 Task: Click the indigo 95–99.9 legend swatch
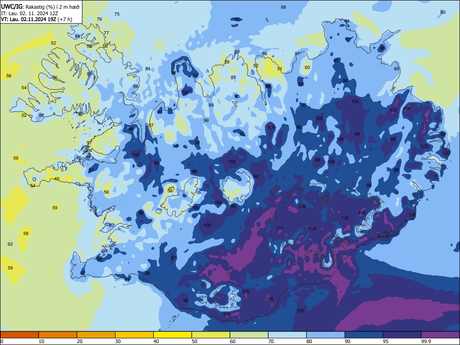click(x=402, y=335)
